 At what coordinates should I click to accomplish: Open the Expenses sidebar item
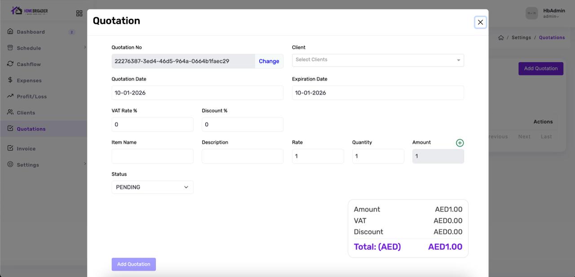pyautogui.click(x=29, y=80)
